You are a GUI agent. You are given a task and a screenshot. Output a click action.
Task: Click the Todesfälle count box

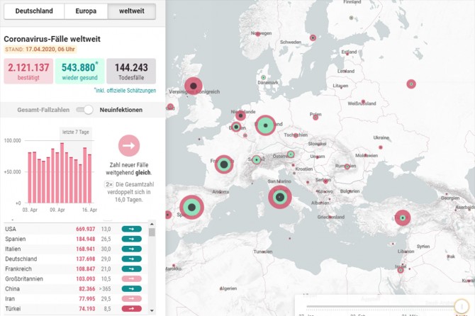[x=131, y=71]
